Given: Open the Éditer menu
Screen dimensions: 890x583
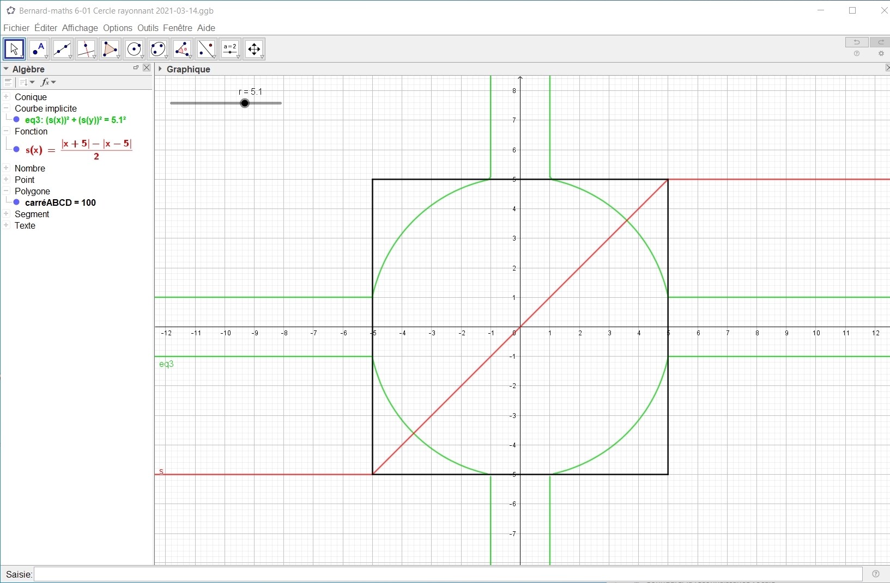Looking at the screenshot, I should pos(46,28).
